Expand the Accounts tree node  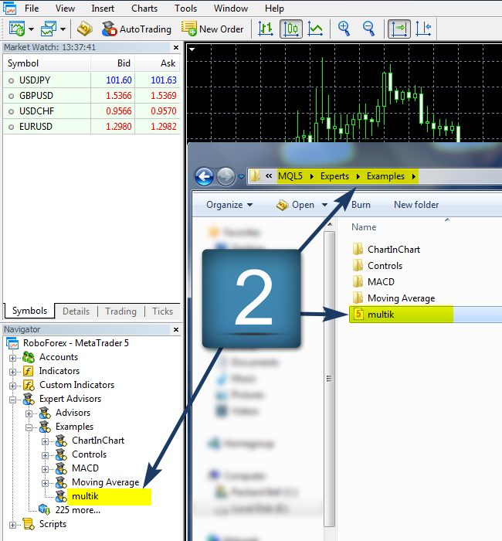pos(13,357)
